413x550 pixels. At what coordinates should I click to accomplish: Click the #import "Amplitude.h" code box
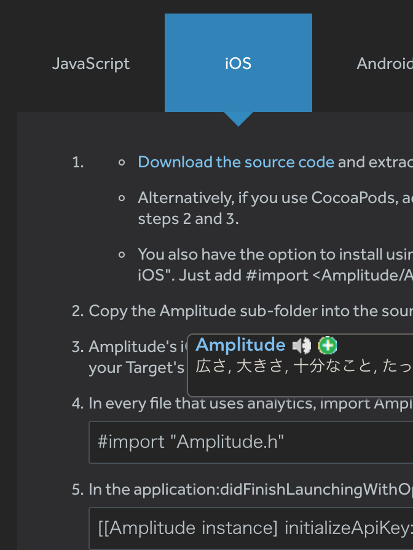pos(251,442)
